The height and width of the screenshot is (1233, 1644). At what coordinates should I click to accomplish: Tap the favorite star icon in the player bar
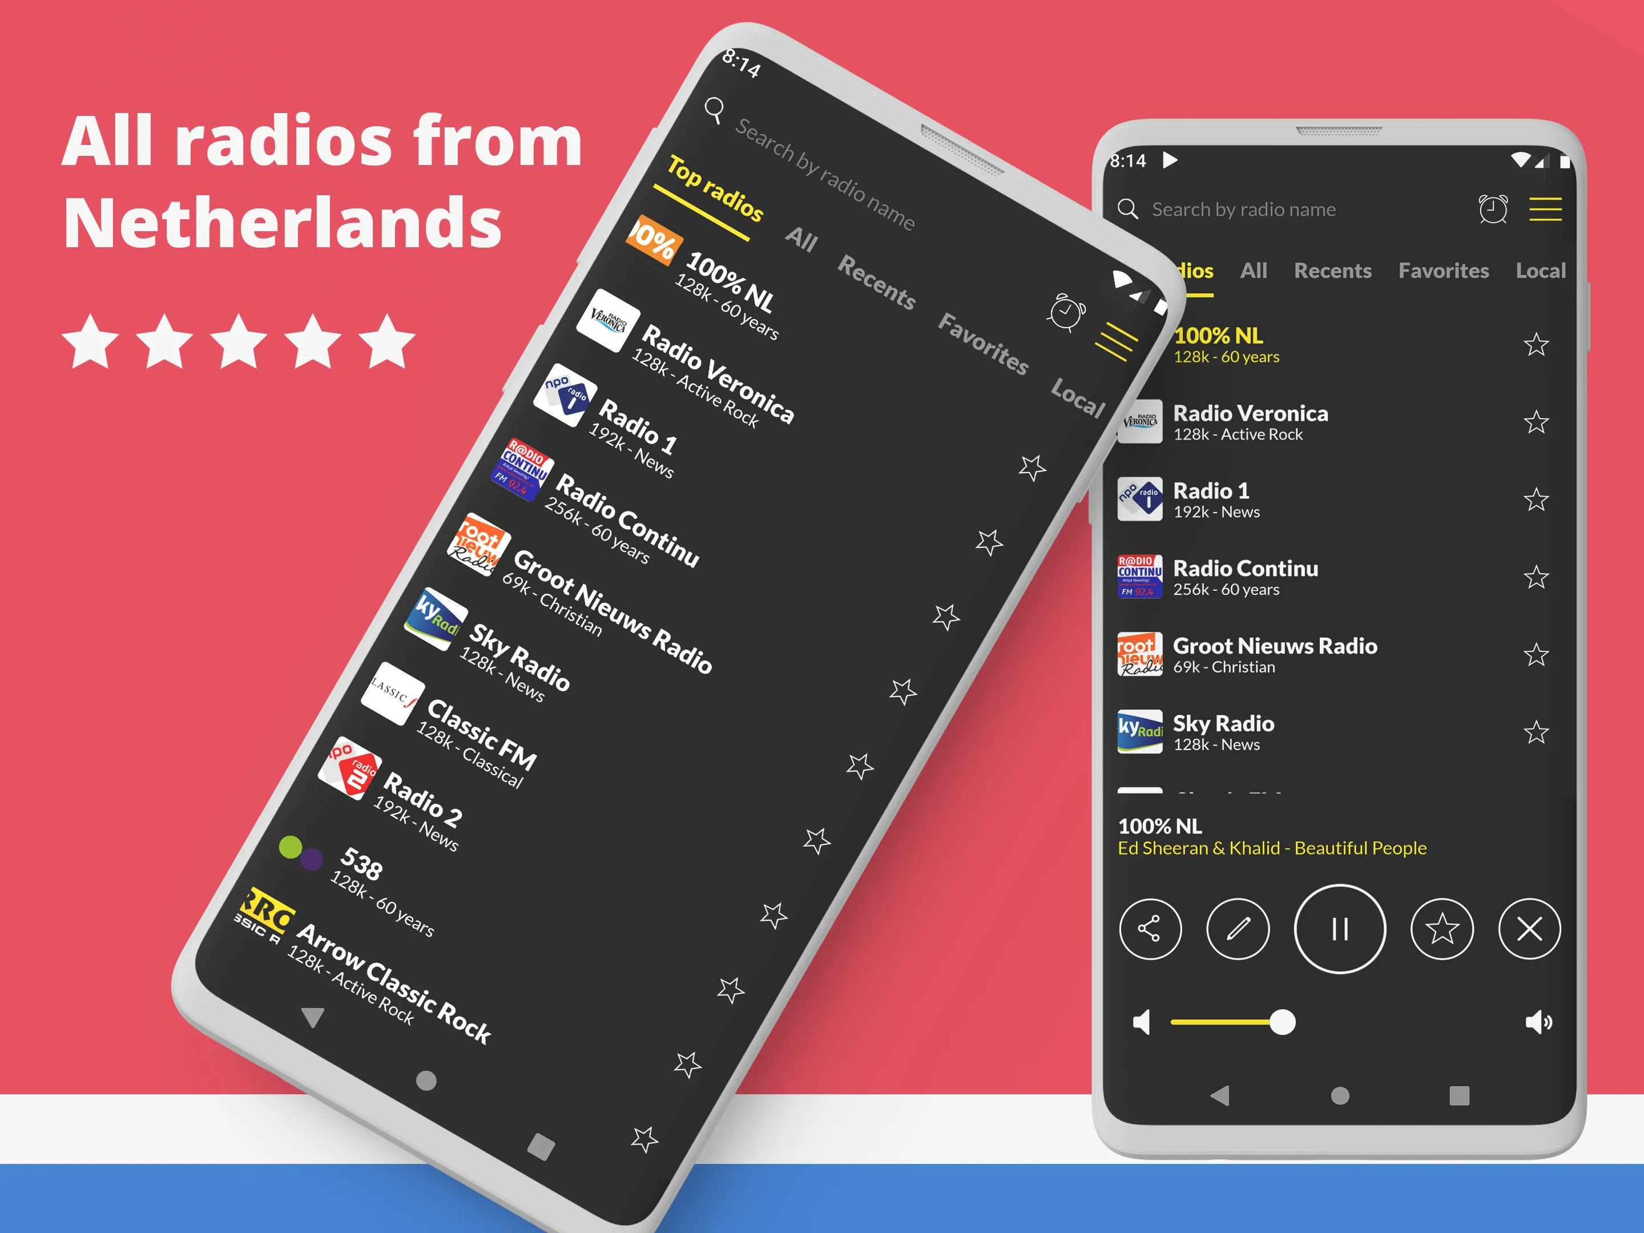1441,928
